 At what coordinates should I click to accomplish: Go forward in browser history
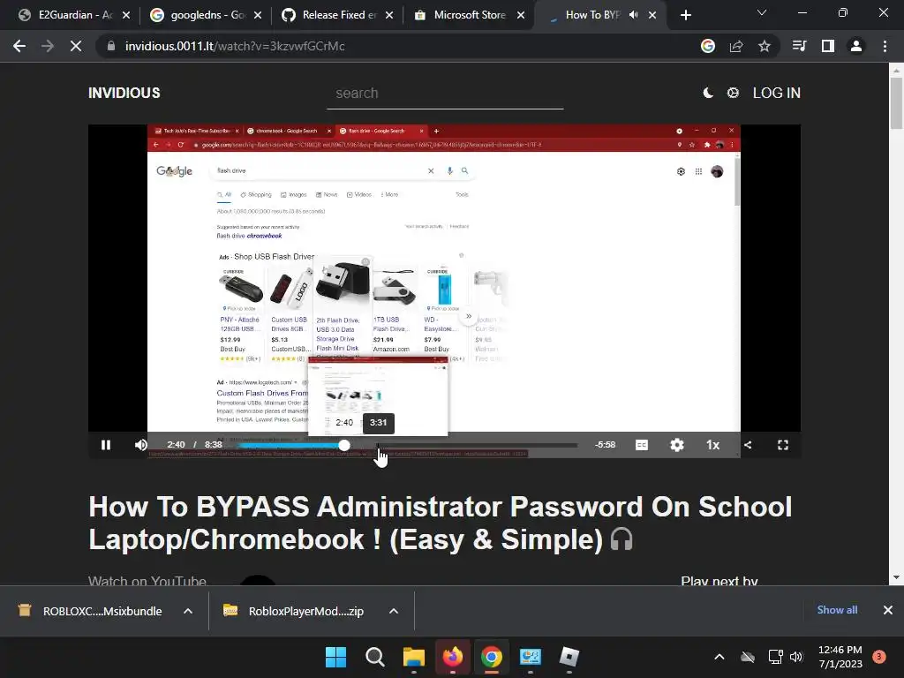(48, 46)
